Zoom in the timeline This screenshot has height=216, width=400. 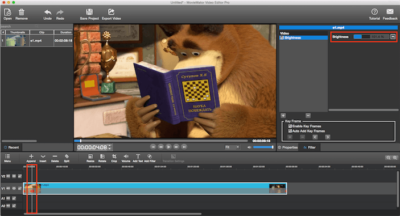point(395,158)
